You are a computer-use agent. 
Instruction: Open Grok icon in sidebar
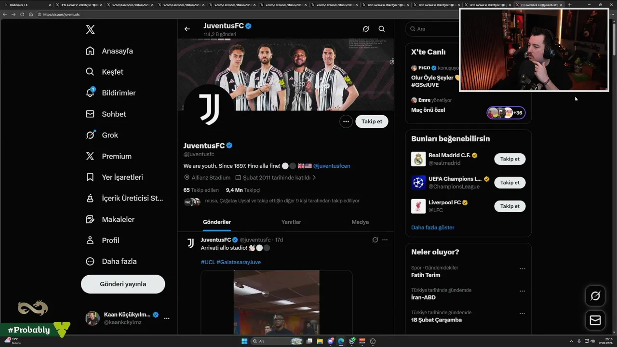(x=90, y=135)
